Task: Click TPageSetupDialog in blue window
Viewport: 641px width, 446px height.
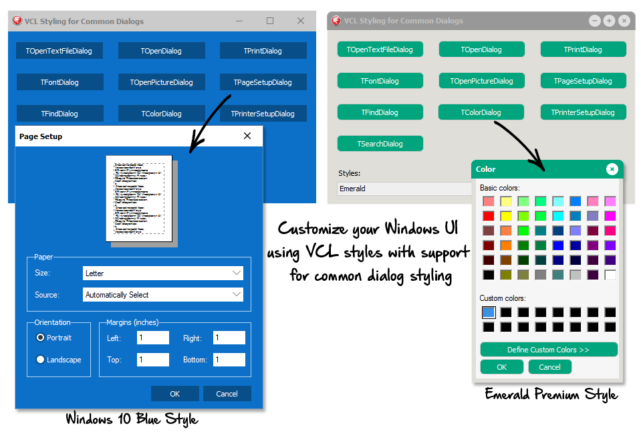Action: tap(263, 82)
